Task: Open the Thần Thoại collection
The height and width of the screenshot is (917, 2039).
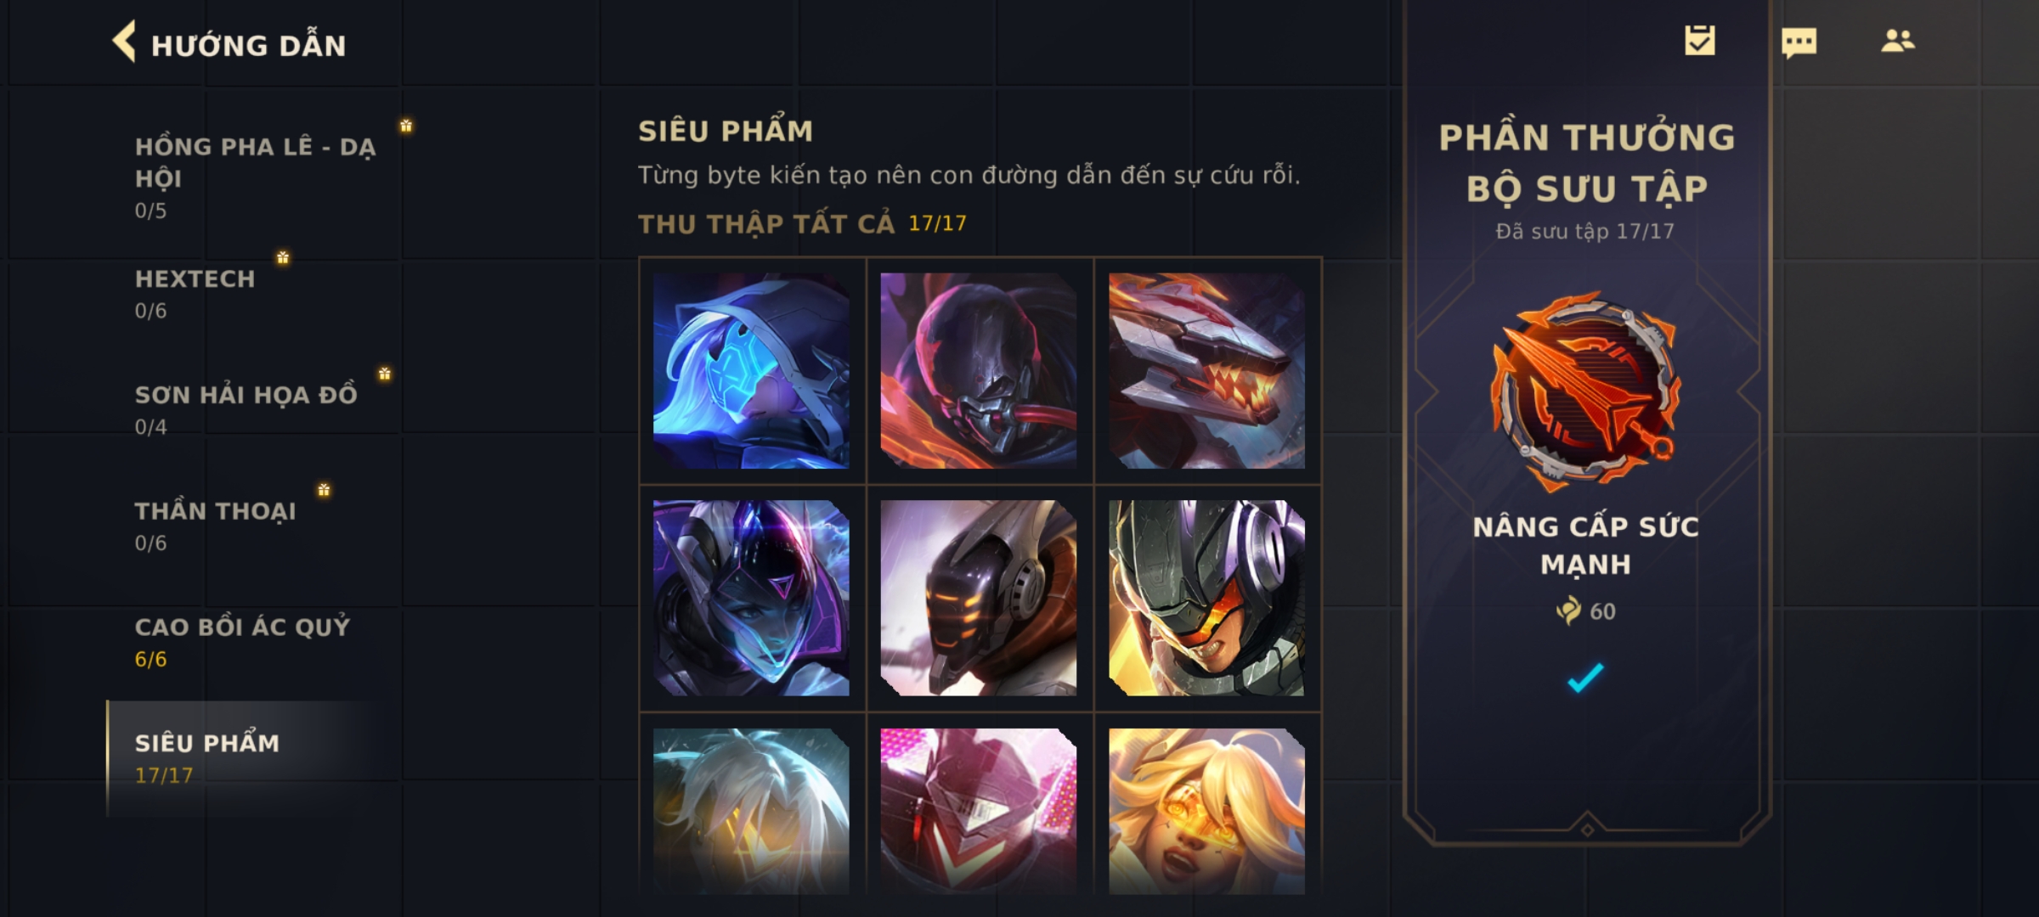Action: pyautogui.click(x=255, y=526)
